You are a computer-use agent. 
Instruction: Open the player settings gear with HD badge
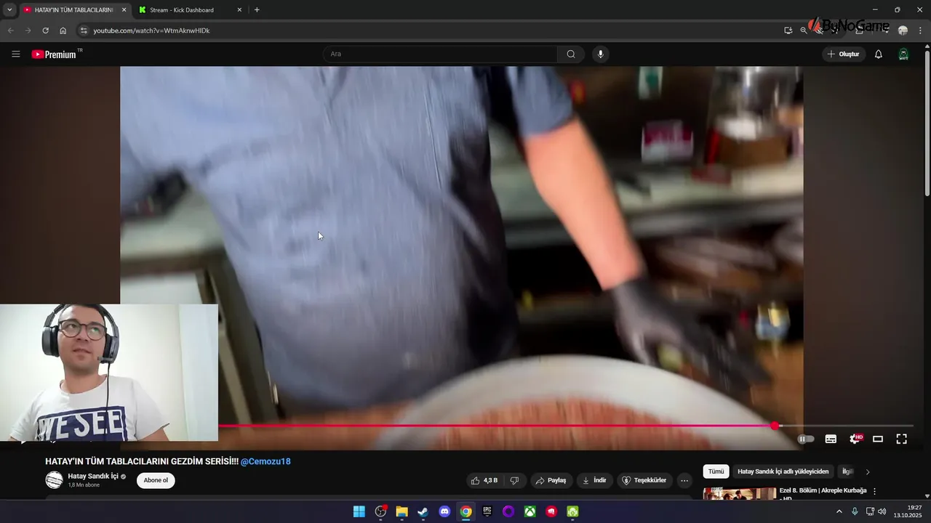coord(855,439)
